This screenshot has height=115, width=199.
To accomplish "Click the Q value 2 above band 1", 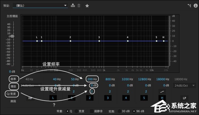I will click(x=74, y=91).
